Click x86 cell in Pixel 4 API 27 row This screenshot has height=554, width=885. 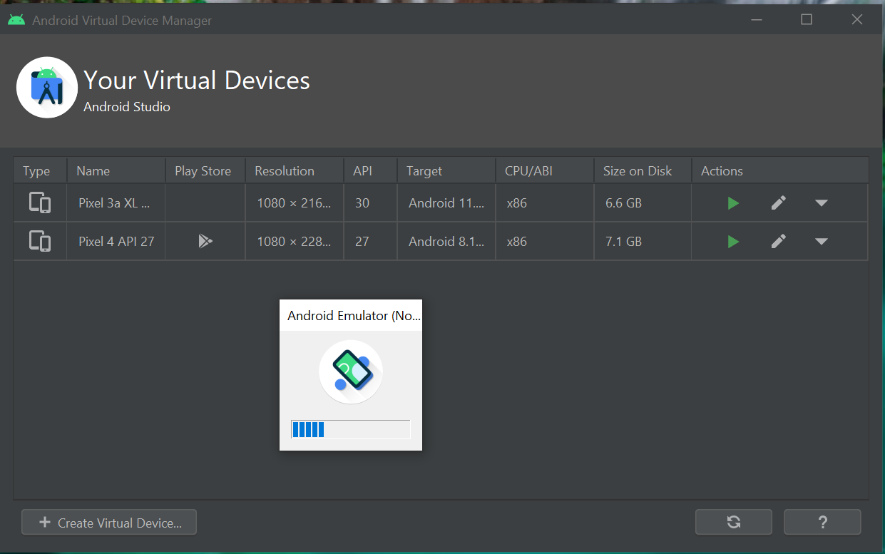(x=545, y=242)
